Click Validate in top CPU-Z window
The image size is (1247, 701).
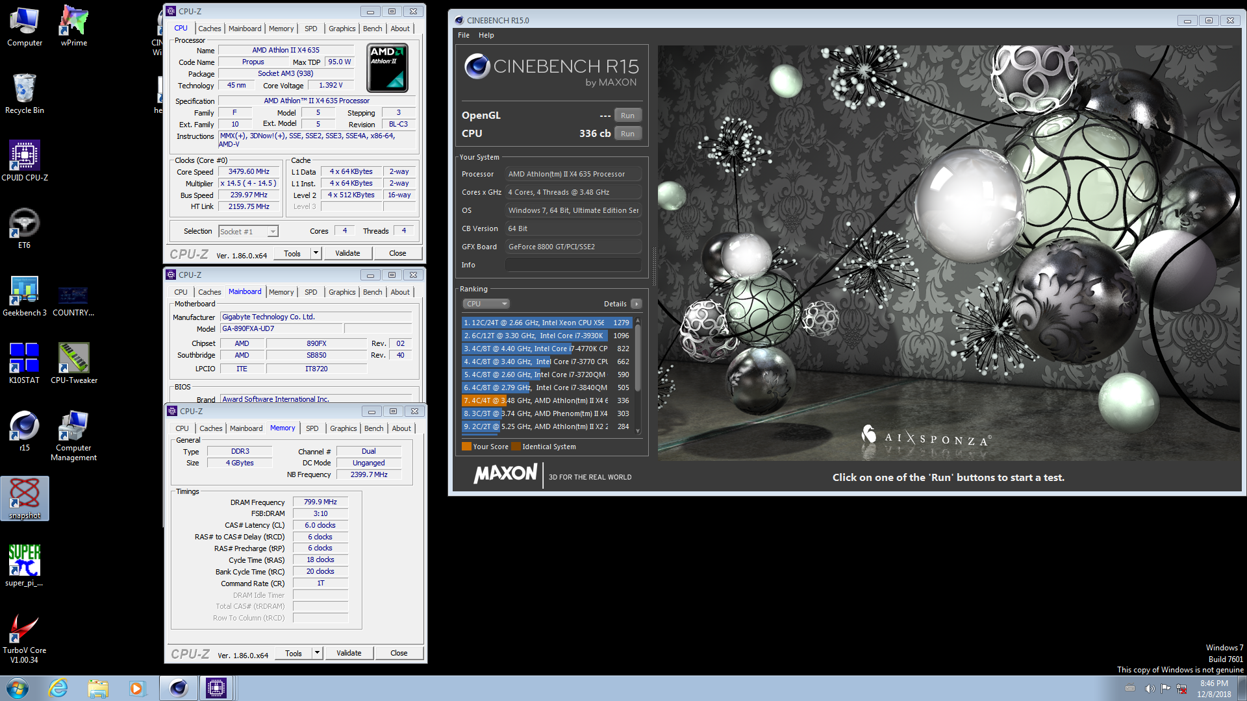click(347, 253)
